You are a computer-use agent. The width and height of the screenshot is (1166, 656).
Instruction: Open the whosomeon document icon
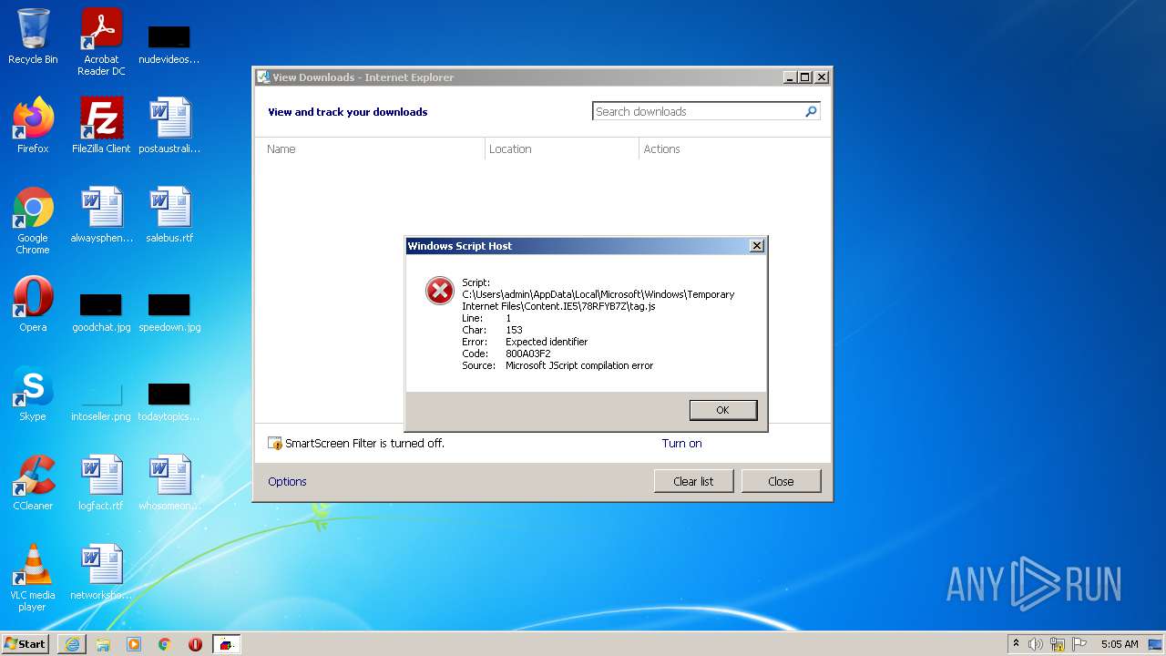169,483
